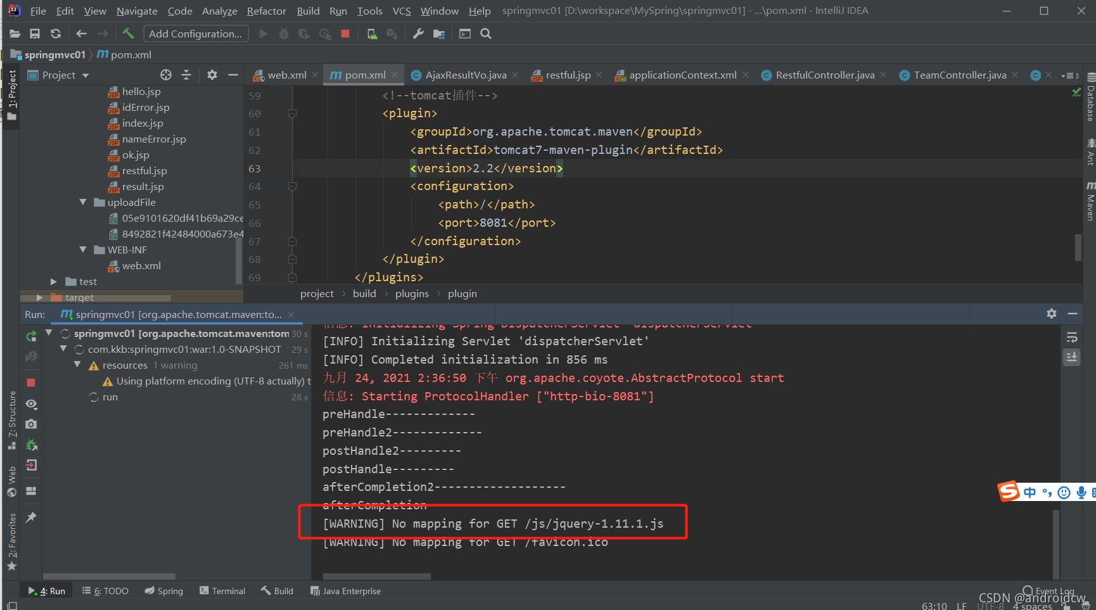Locate current file with crosshair icon
The image size is (1096, 610).
(x=166, y=75)
